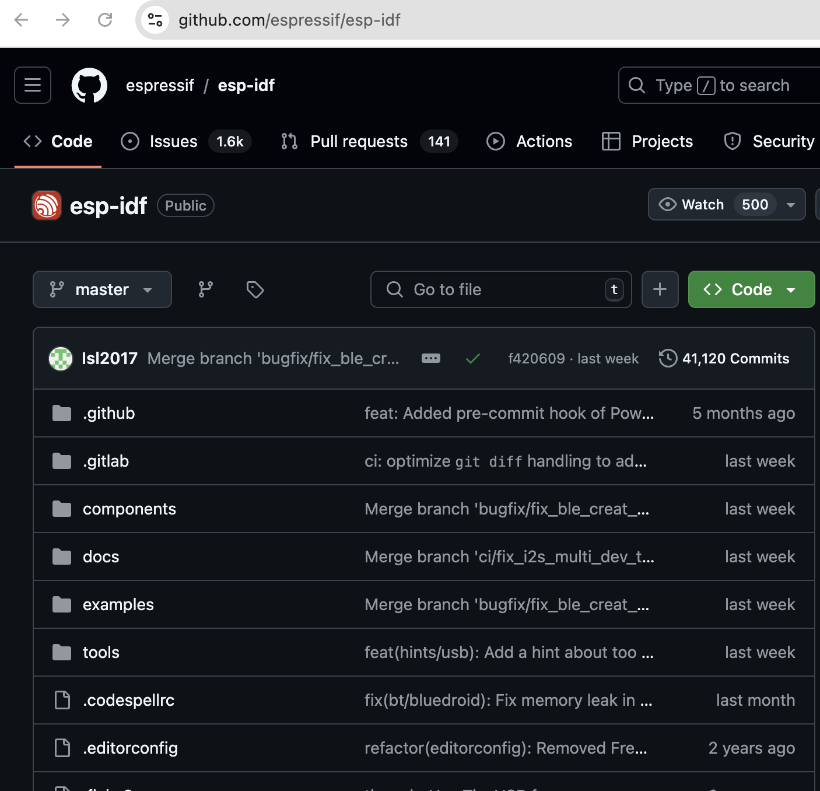The image size is (820, 791).
Task: Open commit 'fix(bt/bluedroid): Fix memory leak in'
Action: (509, 700)
